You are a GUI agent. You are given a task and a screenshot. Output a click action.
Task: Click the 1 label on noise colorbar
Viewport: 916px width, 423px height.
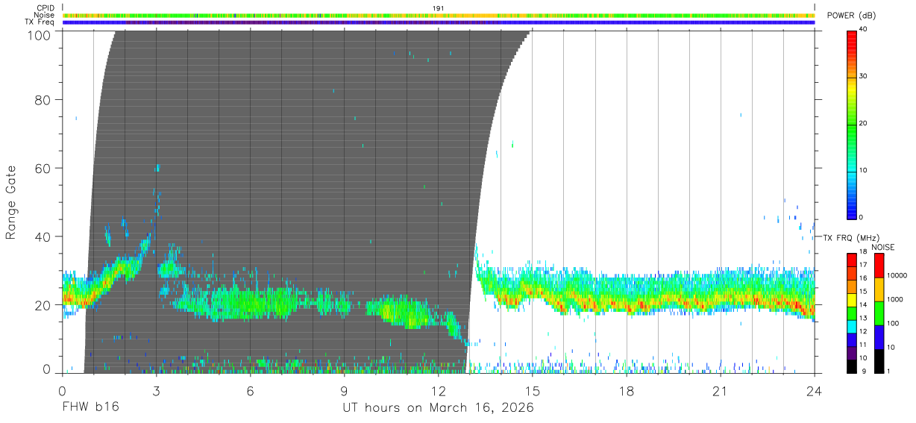click(x=890, y=371)
